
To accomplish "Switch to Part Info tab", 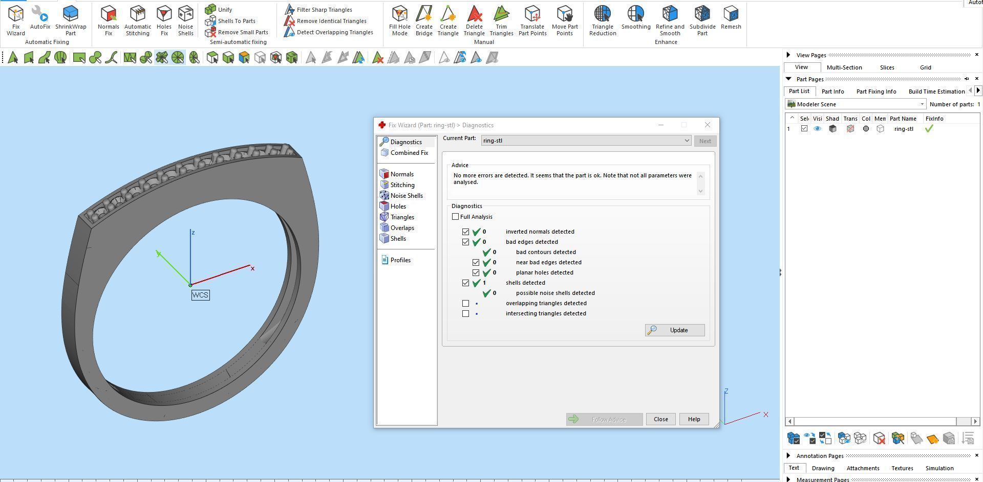I will coord(832,91).
